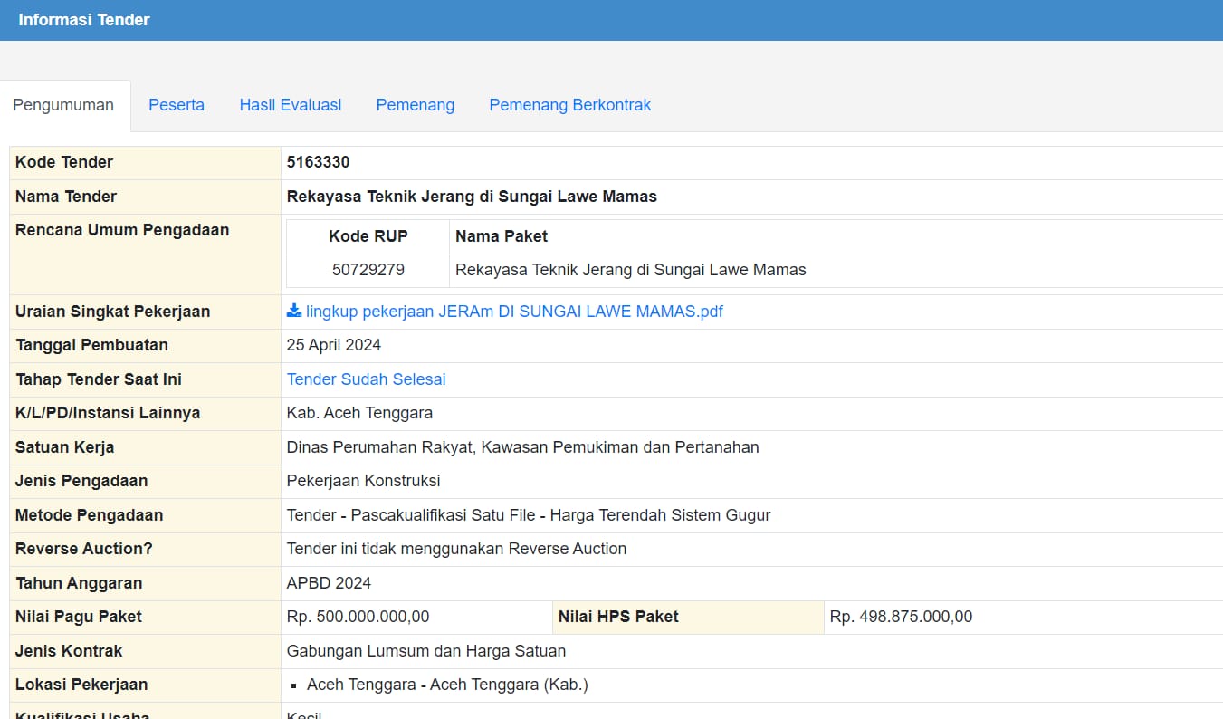
Task: Switch to the Peserta tab
Action: 177,105
